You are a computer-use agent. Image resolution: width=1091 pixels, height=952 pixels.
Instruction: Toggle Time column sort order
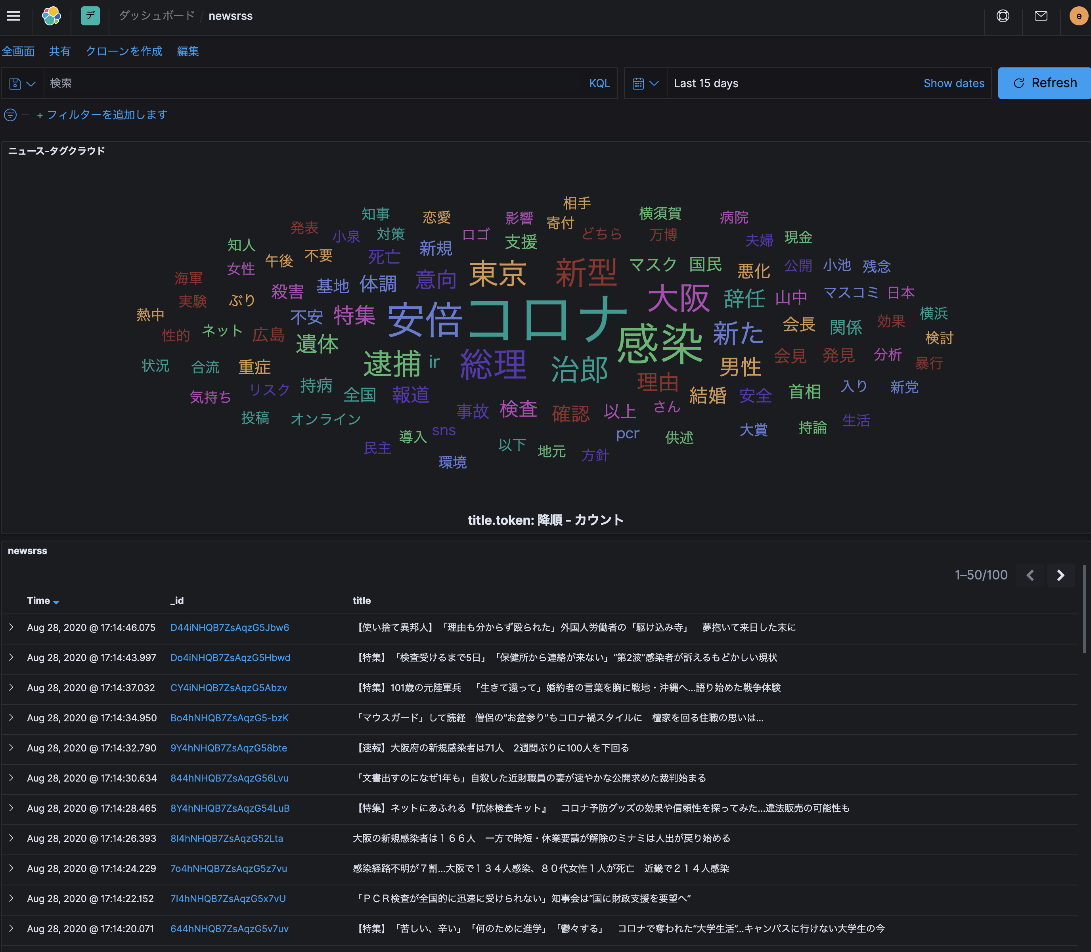(42, 600)
